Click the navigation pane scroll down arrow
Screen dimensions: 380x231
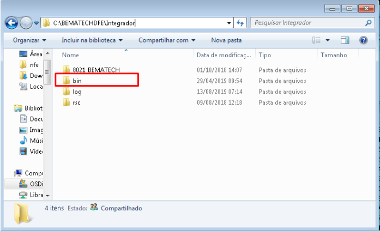pos(48,196)
